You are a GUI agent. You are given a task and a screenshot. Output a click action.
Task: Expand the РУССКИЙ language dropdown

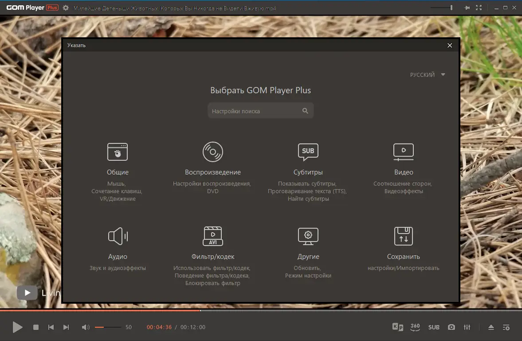pyautogui.click(x=428, y=75)
